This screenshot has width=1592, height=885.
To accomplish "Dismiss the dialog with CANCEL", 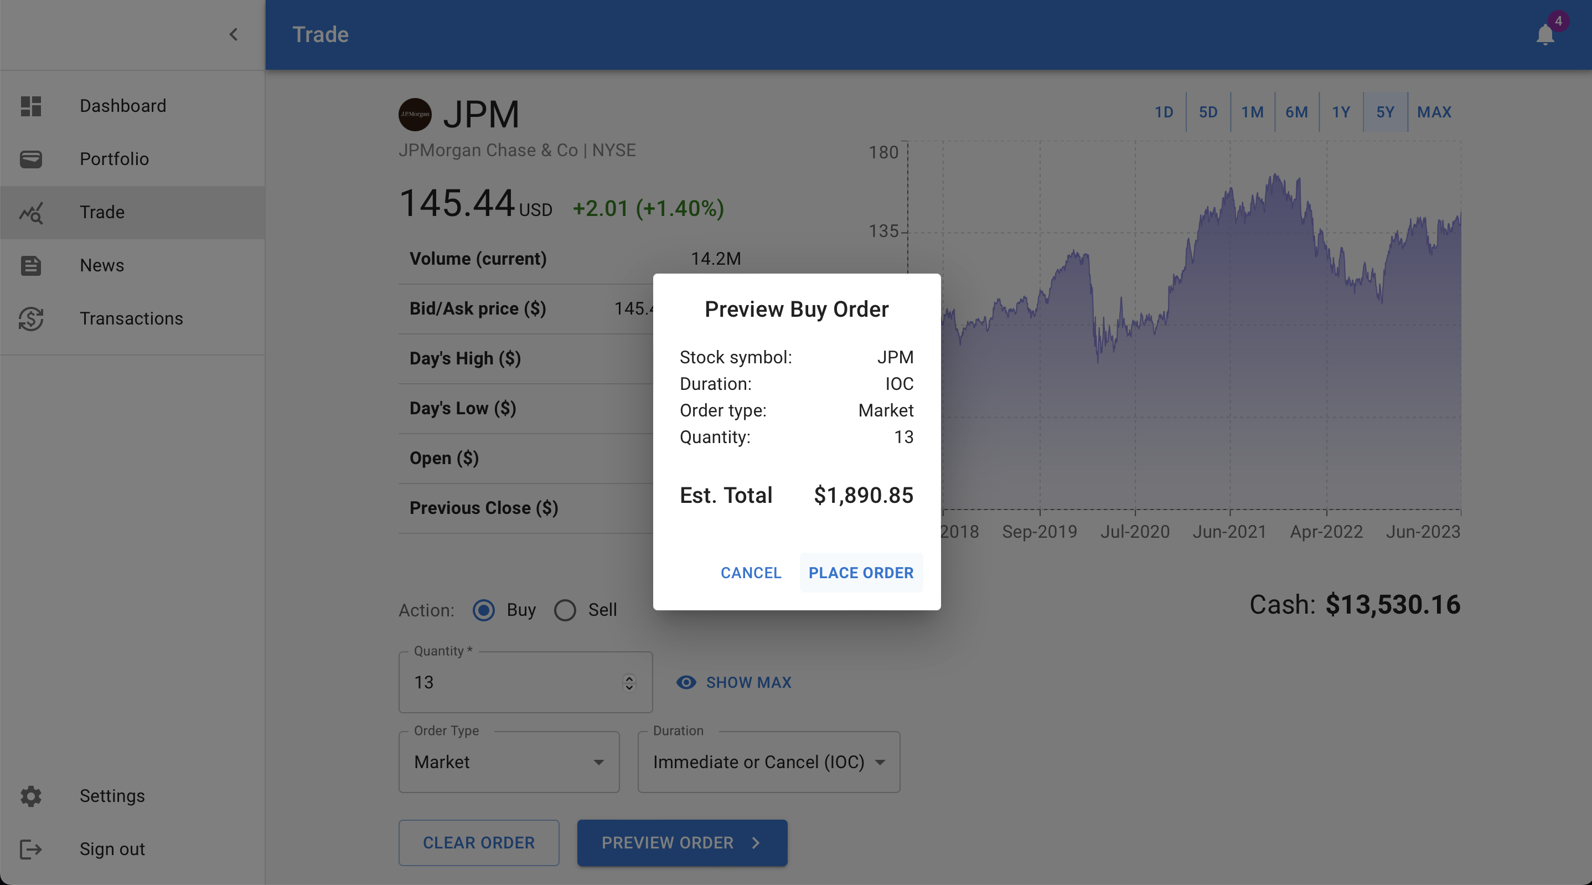I will click(751, 573).
